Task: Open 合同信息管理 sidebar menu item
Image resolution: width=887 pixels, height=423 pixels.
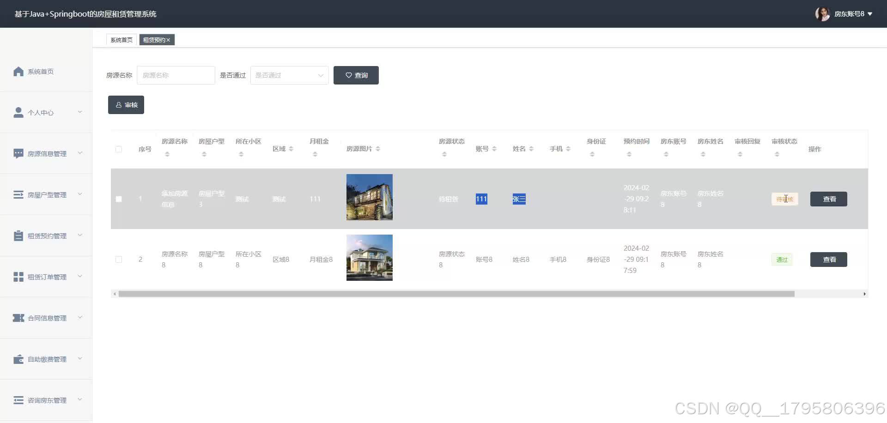Action: 46,318
